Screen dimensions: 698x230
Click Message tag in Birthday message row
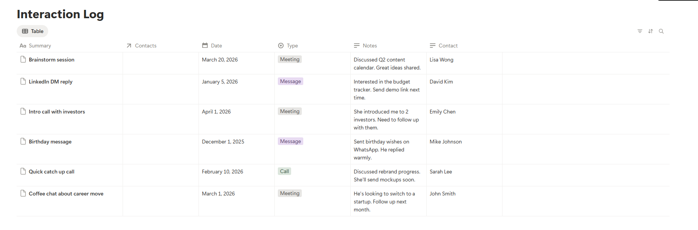click(x=290, y=141)
